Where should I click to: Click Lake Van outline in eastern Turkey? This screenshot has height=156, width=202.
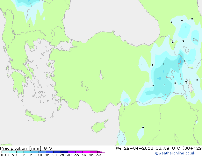tap(171, 74)
